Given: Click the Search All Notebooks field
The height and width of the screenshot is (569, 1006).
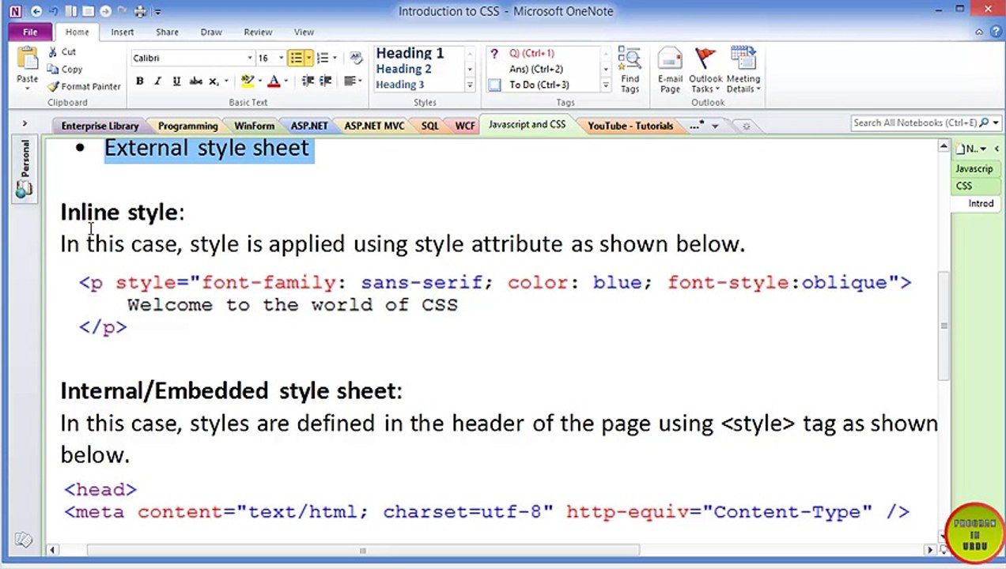Looking at the screenshot, I should tap(914, 122).
